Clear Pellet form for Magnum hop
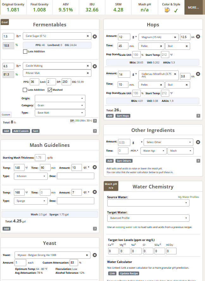The height and width of the screenshot is (281, 205). pos(161,46)
